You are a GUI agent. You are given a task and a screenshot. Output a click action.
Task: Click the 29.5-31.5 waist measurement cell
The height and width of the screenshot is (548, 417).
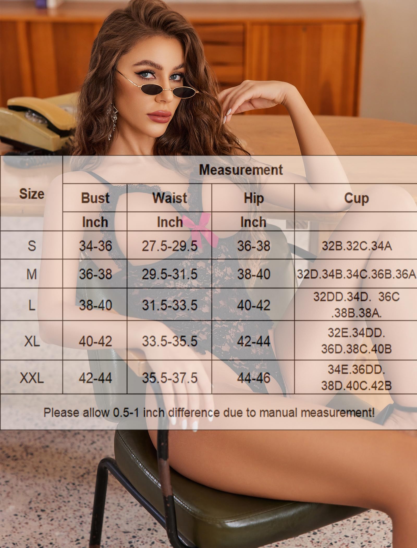click(169, 274)
